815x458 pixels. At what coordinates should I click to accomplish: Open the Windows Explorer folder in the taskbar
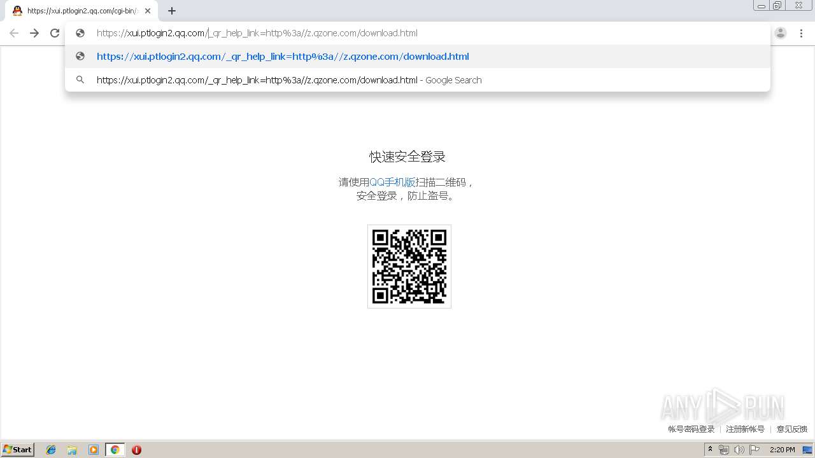tap(72, 450)
